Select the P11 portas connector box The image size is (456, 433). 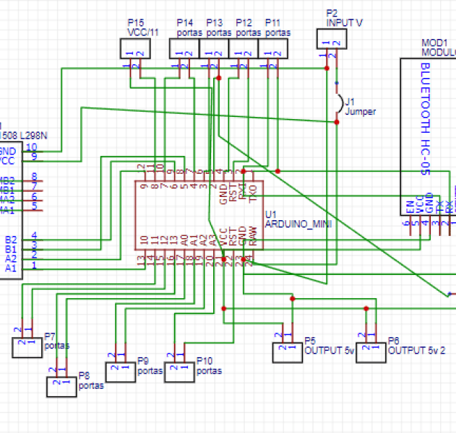[273, 49]
